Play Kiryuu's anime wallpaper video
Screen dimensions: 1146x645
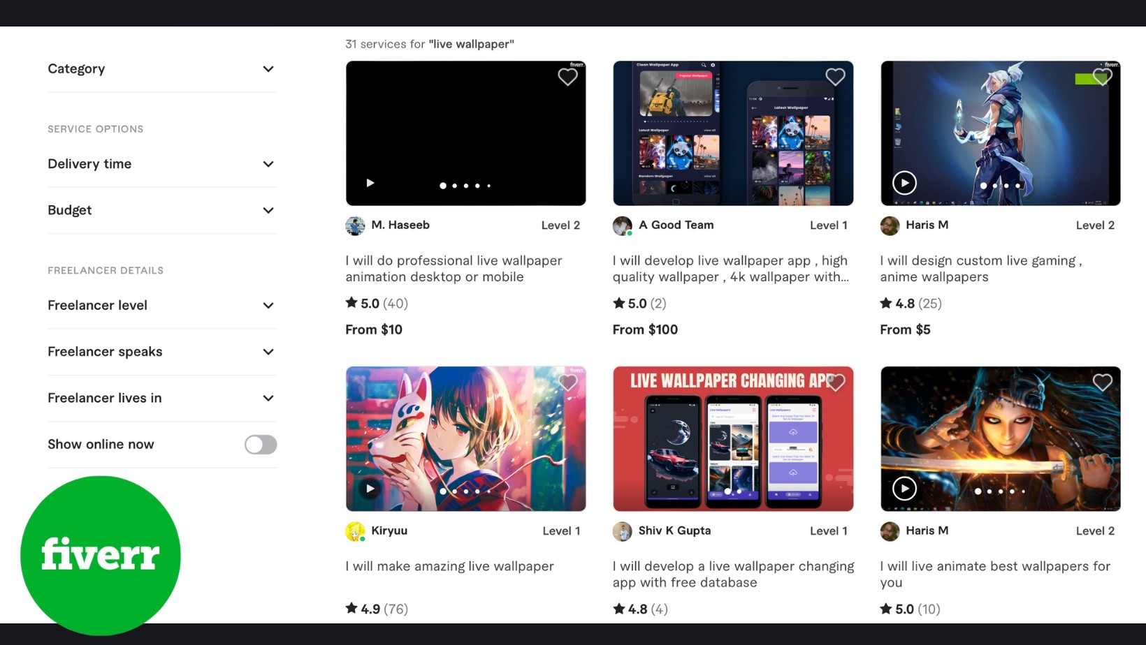(370, 489)
